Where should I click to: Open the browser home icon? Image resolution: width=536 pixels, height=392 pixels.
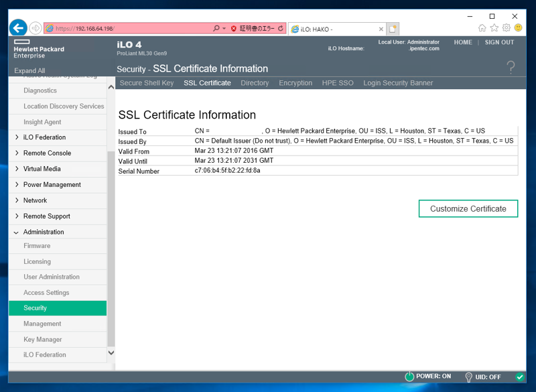pos(482,28)
